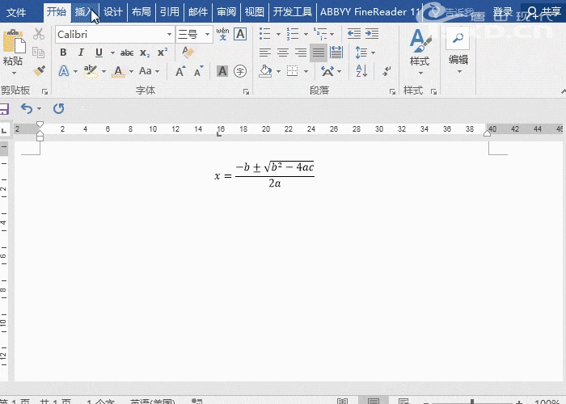The height and width of the screenshot is (404, 566).
Task: Click the Paste clipboard icon
Action: tap(14, 41)
